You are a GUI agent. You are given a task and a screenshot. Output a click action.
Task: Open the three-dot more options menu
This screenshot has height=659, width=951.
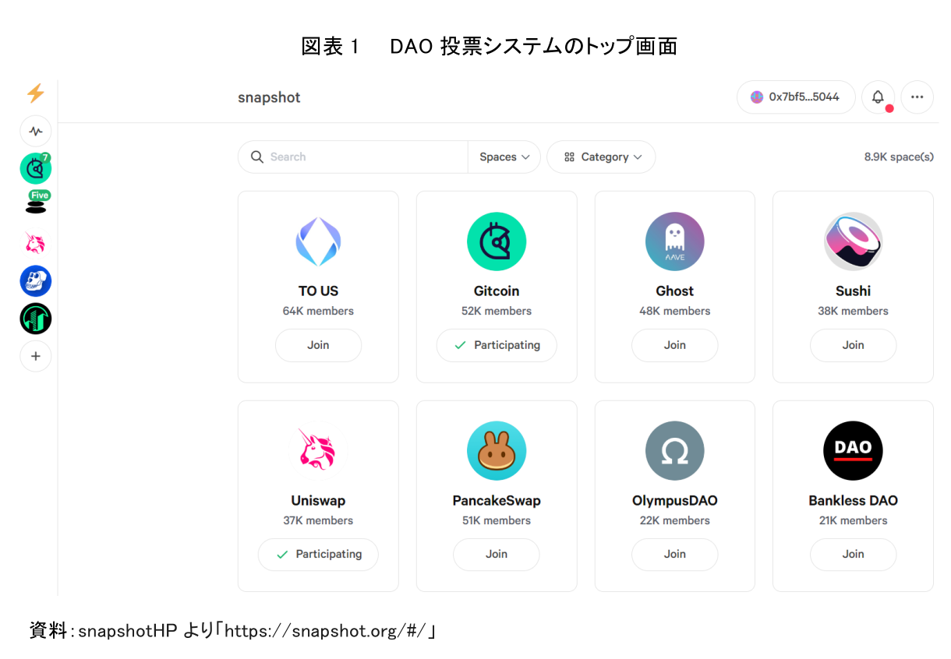tap(917, 97)
